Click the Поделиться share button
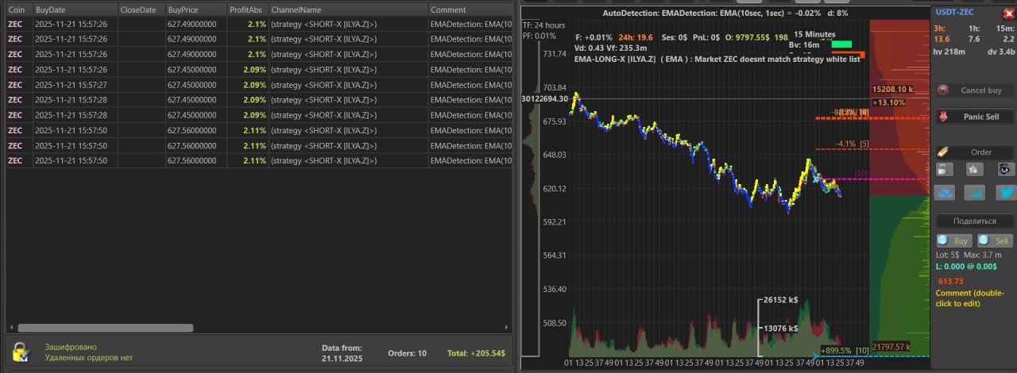 point(975,221)
